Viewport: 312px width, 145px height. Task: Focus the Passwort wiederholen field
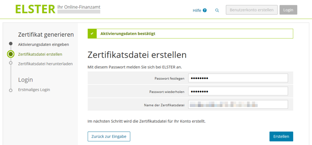pos(238,91)
